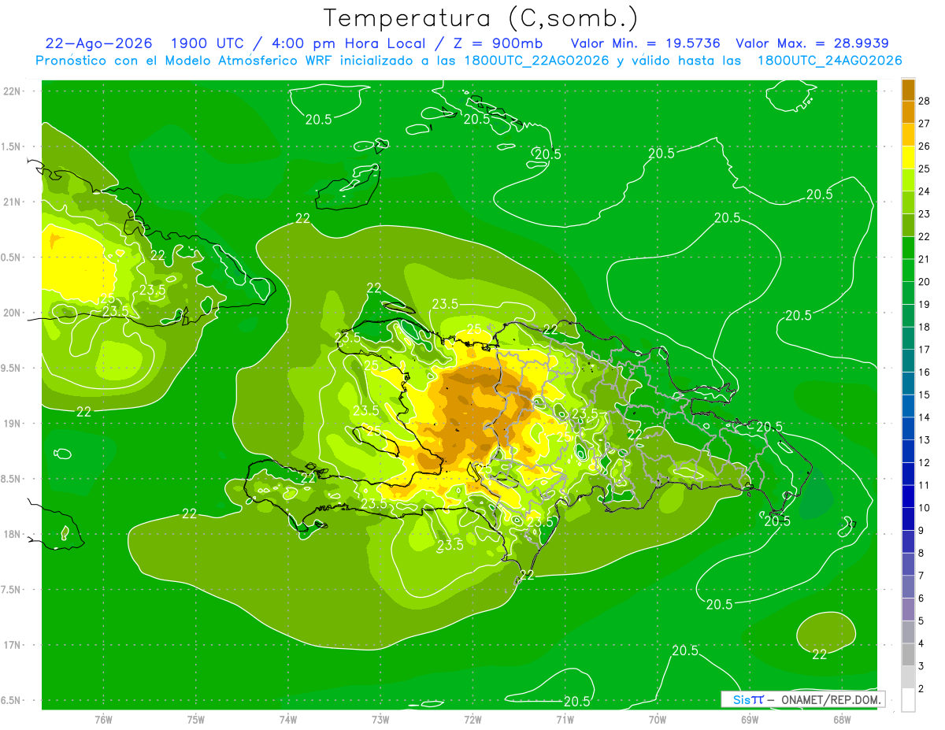Click the '14' value on the color scale
This screenshot has width=945, height=730.
(924, 417)
